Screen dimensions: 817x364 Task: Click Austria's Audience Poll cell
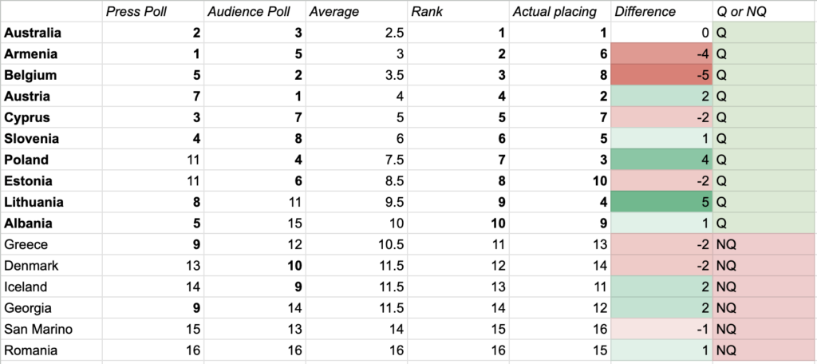pyautogui.click(x=252, y=97)
